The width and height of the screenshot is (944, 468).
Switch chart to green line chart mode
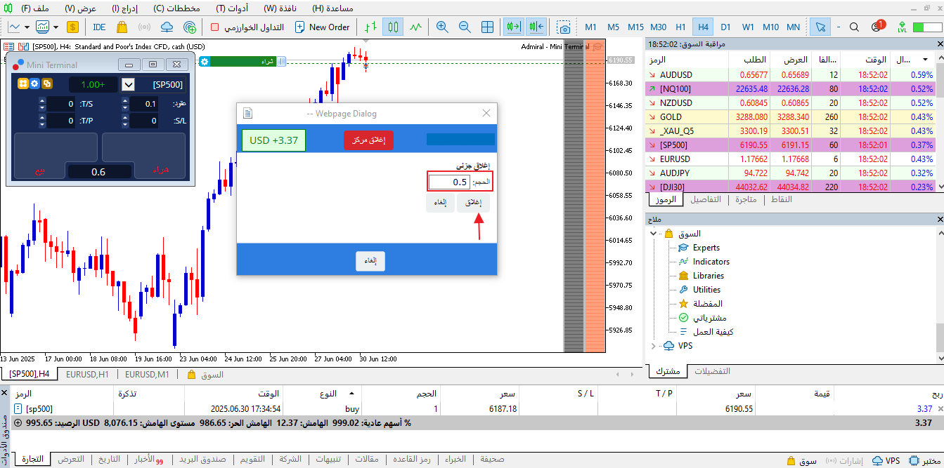point(415,27)
